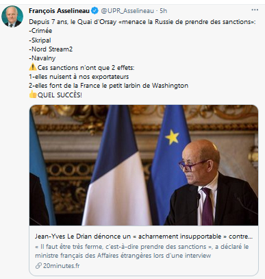This screenshot has width=265, height=279.
Task: Click the blue verified badge
Action: click(94, 10)
